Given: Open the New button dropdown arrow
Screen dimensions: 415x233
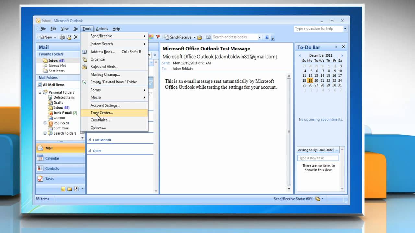Looking at the screenshot, I should pos(55,37).
